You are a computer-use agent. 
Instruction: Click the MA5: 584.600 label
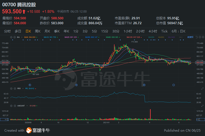30,37
